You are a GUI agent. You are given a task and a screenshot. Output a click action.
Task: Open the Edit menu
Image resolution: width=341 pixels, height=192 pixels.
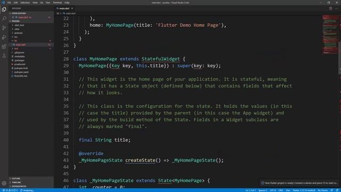coord(15,3)
